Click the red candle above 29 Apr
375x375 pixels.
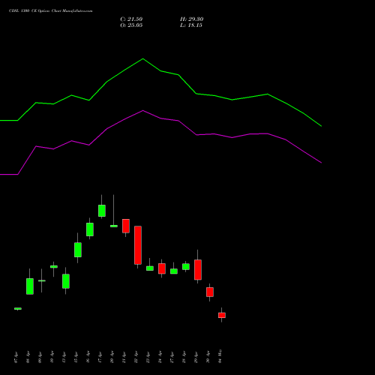[x=198, y=270]
